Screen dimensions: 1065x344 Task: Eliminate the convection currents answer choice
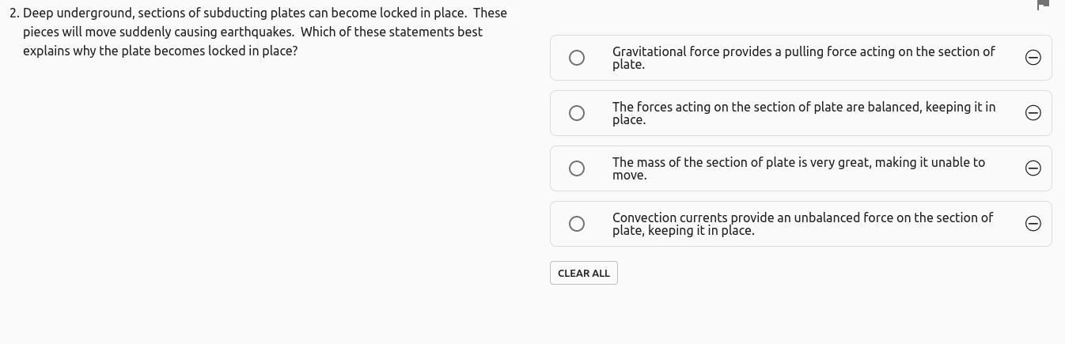1033,224
